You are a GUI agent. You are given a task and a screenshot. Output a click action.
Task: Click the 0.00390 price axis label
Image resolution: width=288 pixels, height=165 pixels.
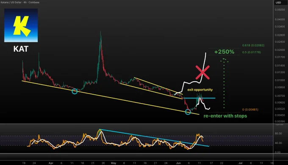pos(280,121)
